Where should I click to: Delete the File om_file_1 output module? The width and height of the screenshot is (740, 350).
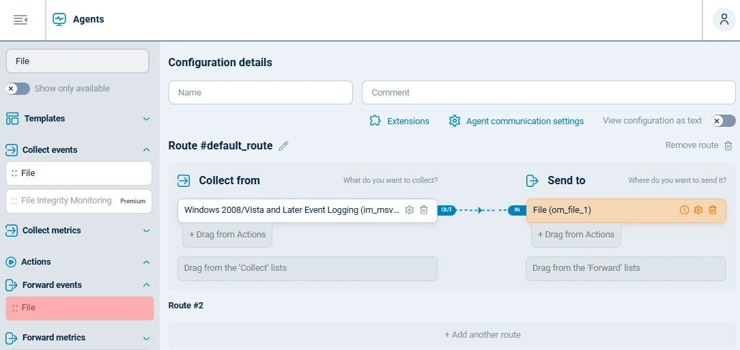(713, 210)
